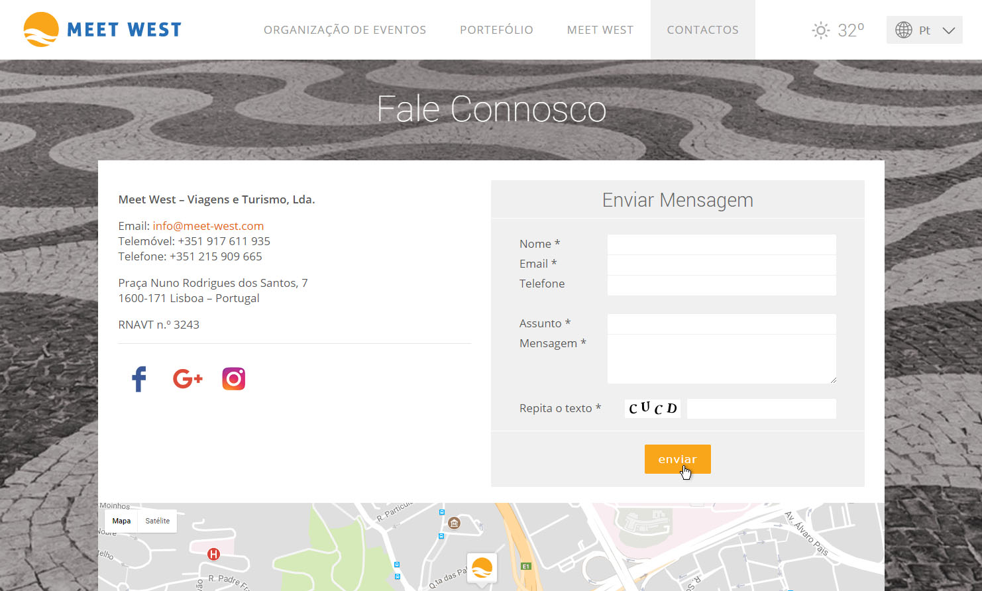This screenshot has height=591, width=982.
Task: Go to the Portefólio menu item
Action: (496, 30)
